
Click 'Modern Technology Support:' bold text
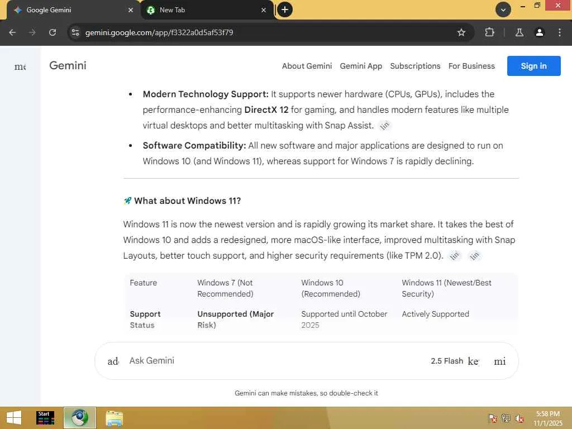206,94
